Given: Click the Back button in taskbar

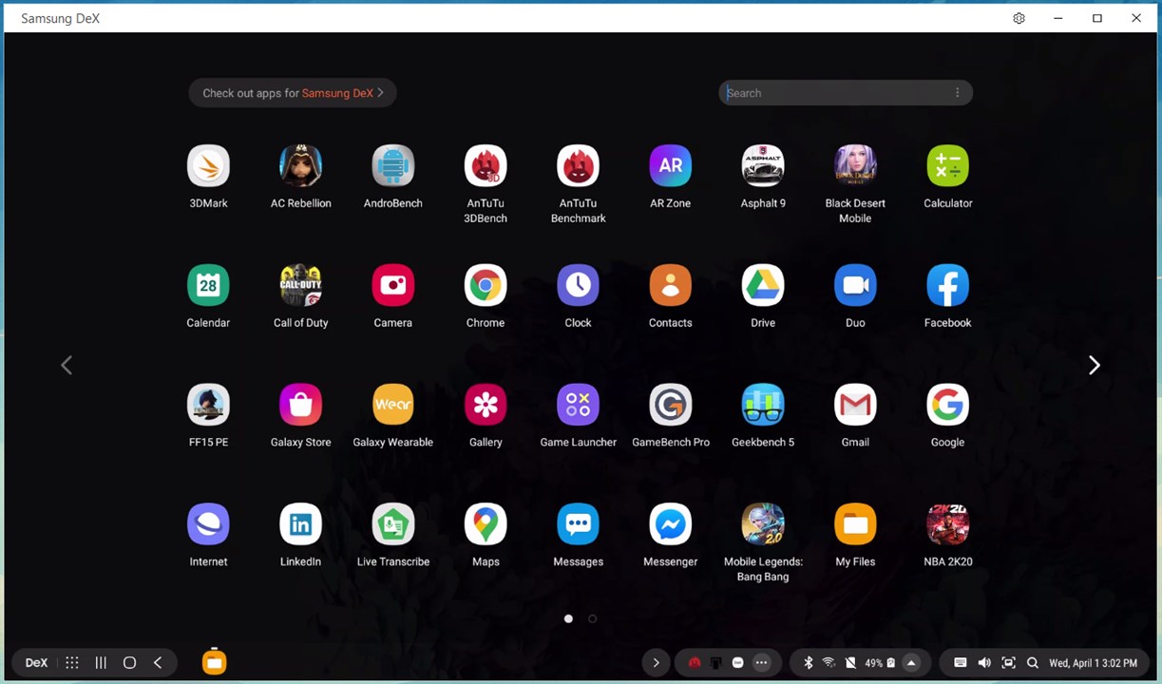Looking at the screenshot, I should pyautogui.click(x=158, y=663).
